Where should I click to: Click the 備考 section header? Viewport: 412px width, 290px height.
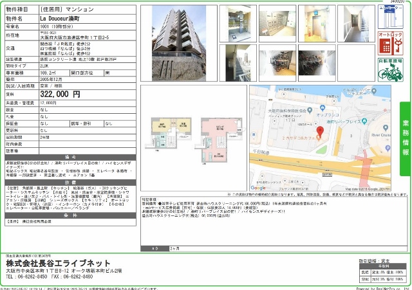tap(71, 156)
